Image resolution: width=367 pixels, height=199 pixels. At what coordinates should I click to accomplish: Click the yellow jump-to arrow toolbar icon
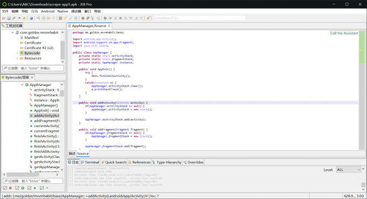point(38,18)
